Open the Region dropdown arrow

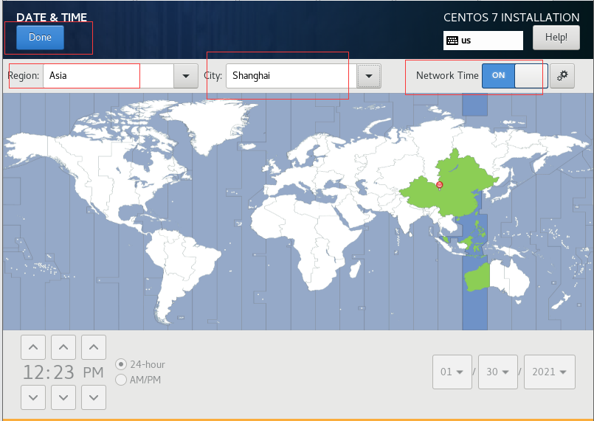(x=186, y=76)
